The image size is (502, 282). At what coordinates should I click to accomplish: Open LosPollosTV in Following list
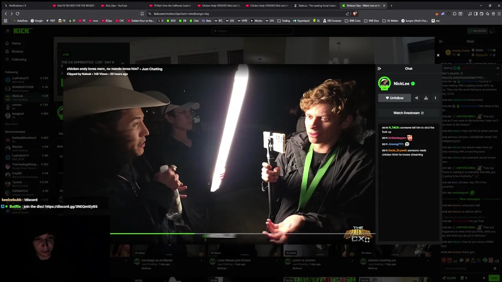27,80
